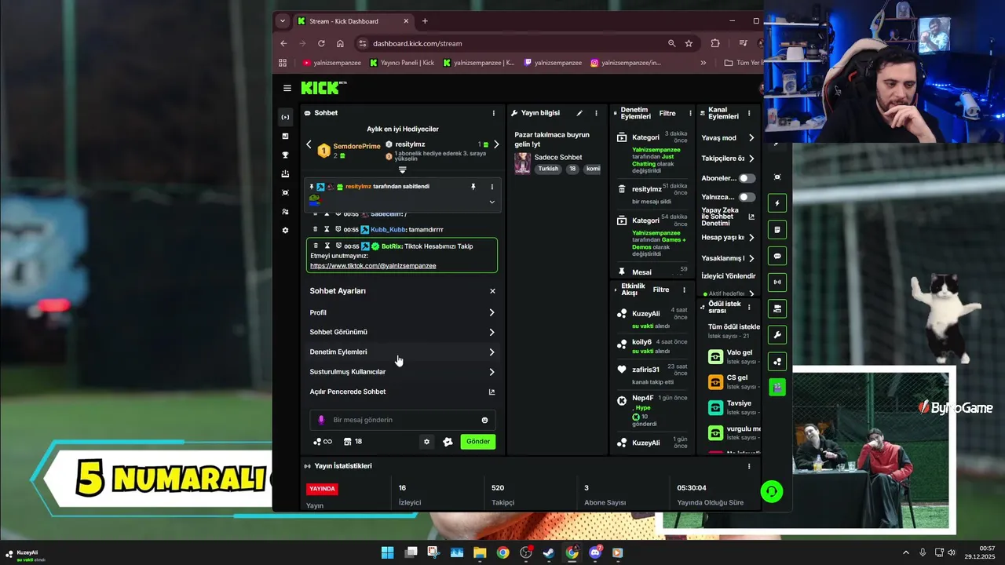
Task: Open Sohbet Görünümü settings
Action: click(x=402, y=332)
